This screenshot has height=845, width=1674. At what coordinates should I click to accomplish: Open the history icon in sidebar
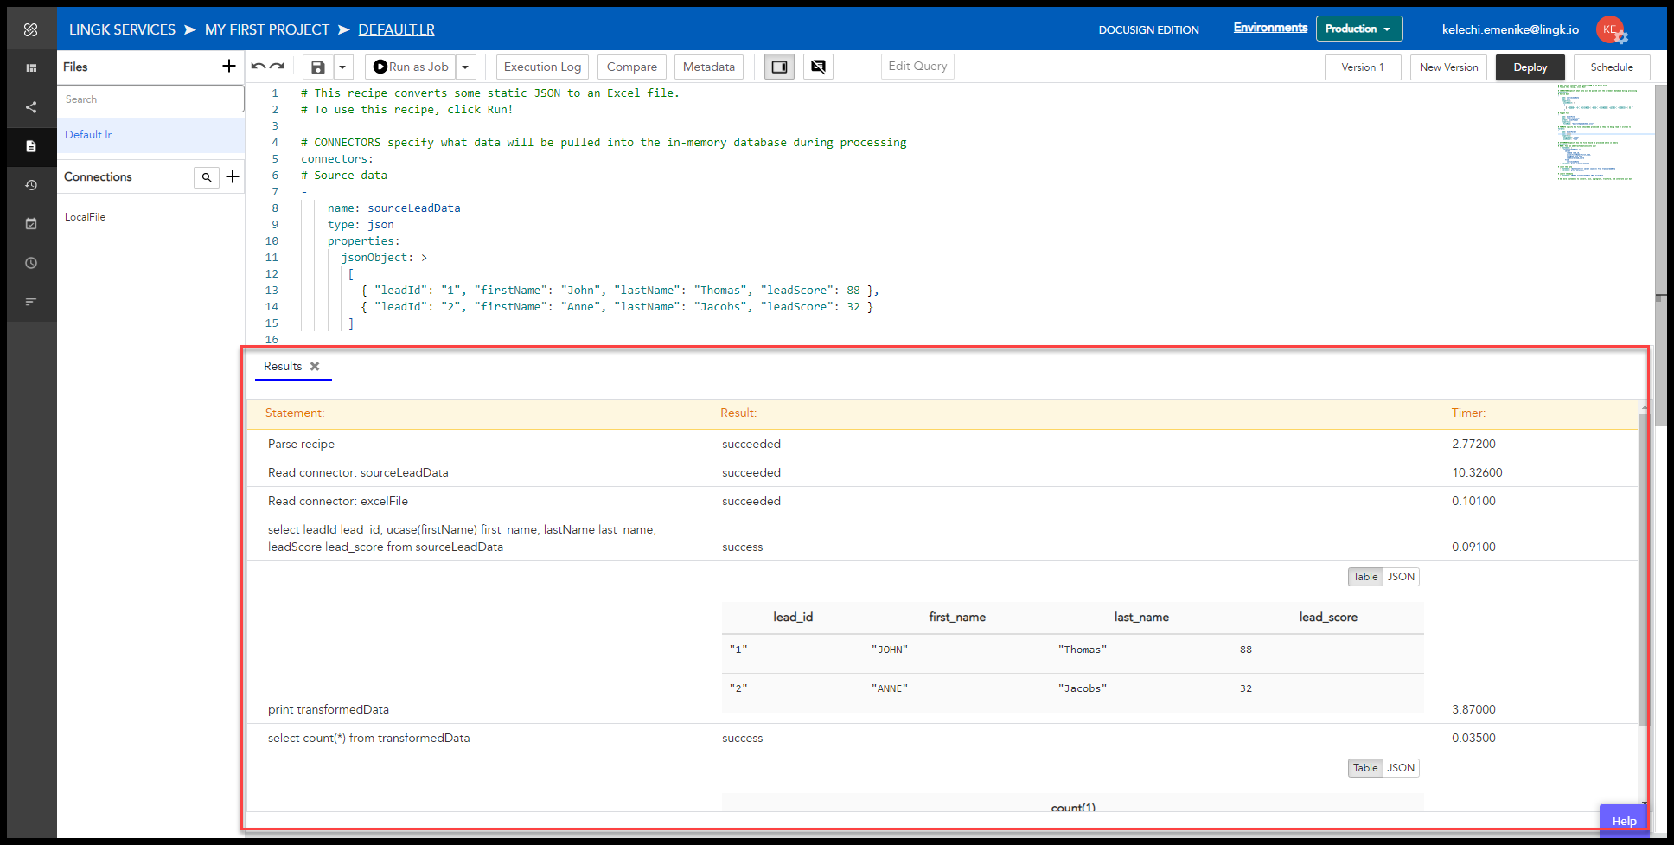[x=31, y=185]
